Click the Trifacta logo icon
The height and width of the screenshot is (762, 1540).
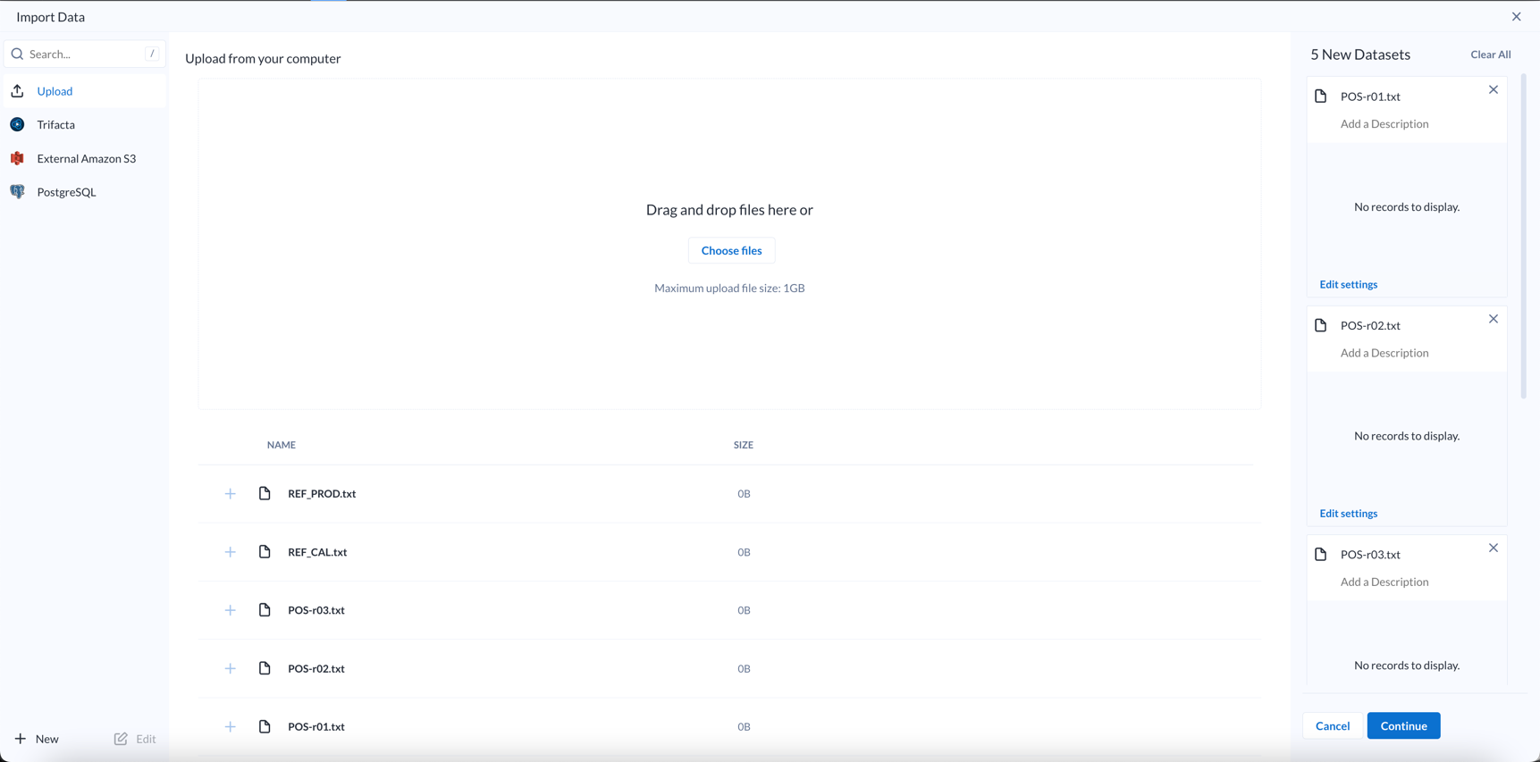[x=17, y=124]
